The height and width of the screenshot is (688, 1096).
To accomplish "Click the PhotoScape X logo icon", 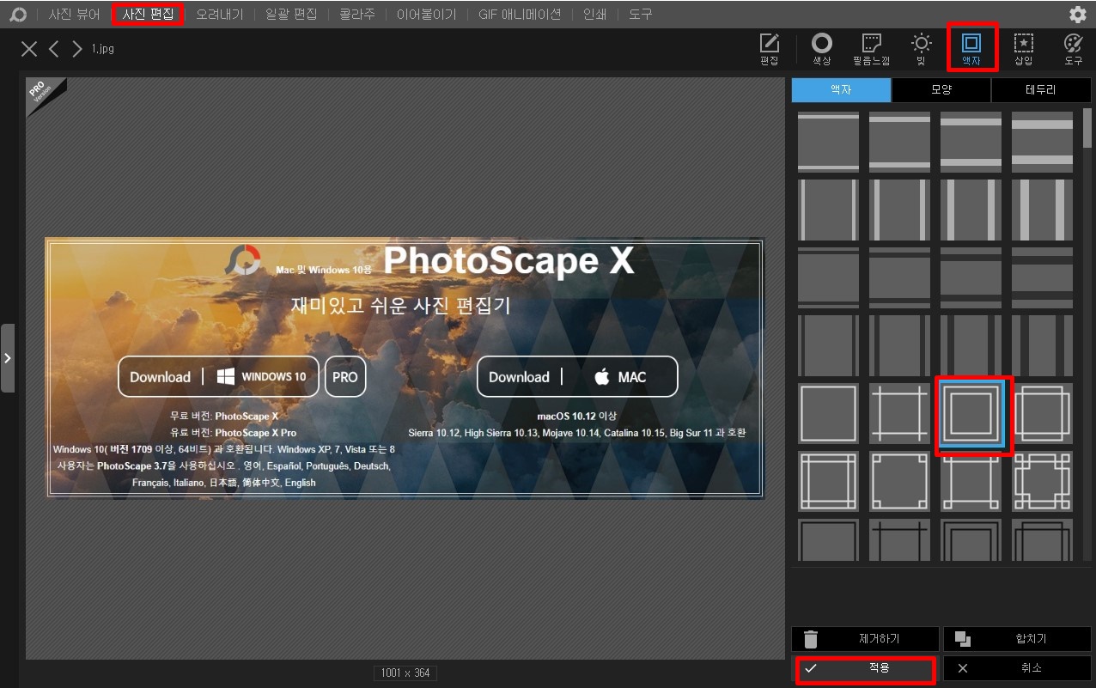I will click(x=17, y=15).
